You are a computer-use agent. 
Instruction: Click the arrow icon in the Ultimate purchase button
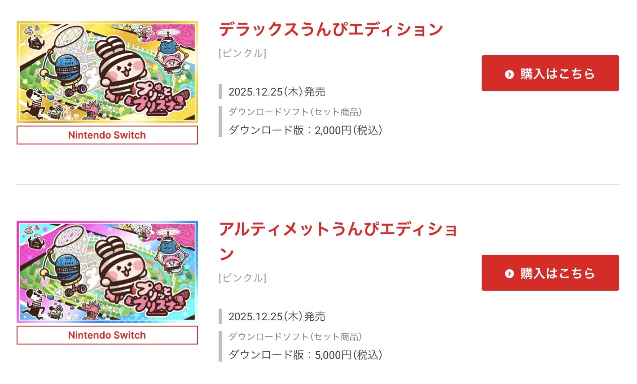[509, 274]
